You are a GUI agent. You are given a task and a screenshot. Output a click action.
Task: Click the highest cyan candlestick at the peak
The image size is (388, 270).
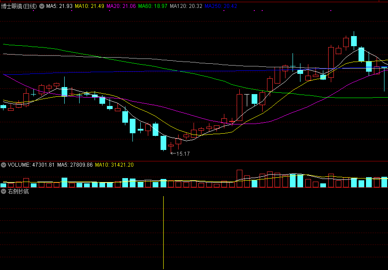coord(354,41)
